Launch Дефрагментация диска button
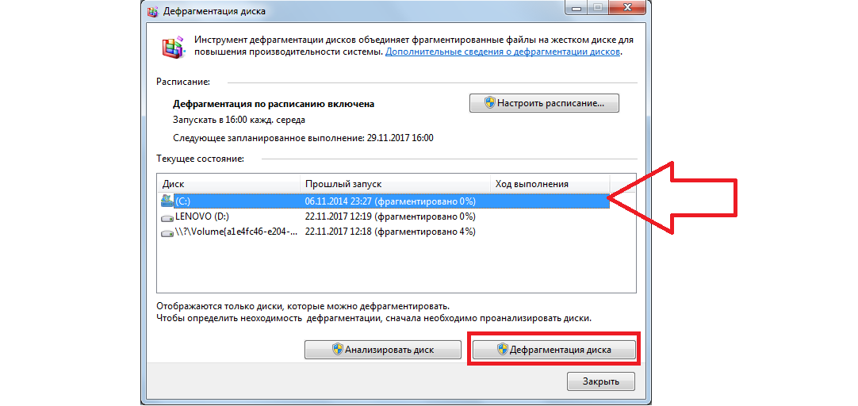 tap(553, 350)
